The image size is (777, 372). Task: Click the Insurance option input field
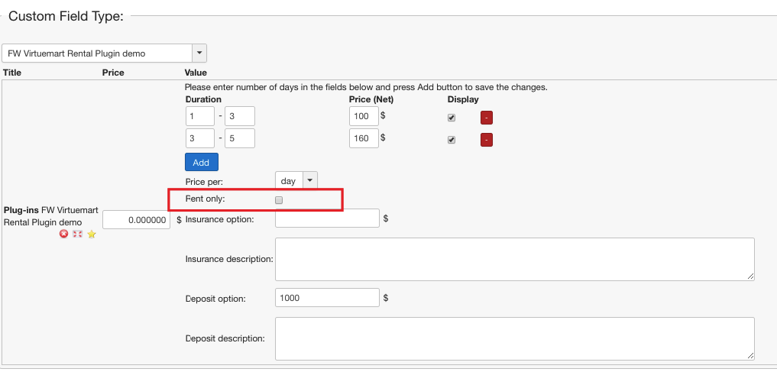pyautogui.click(x=327, y=218)
